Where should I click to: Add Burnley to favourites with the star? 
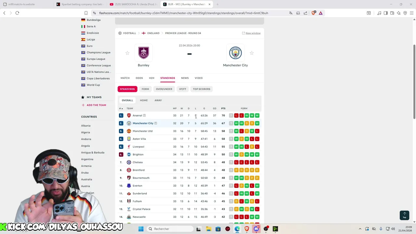click(127, 53)
